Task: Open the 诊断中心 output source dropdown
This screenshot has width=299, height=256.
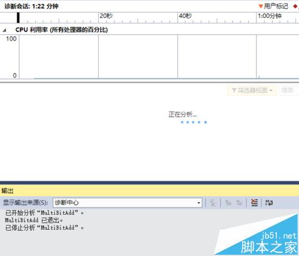Action: [x=127, y=203]
